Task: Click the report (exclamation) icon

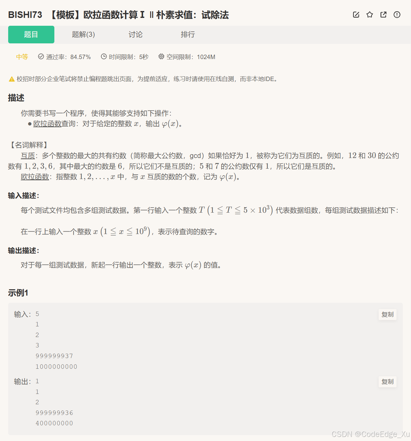Action: click(397, 14)
